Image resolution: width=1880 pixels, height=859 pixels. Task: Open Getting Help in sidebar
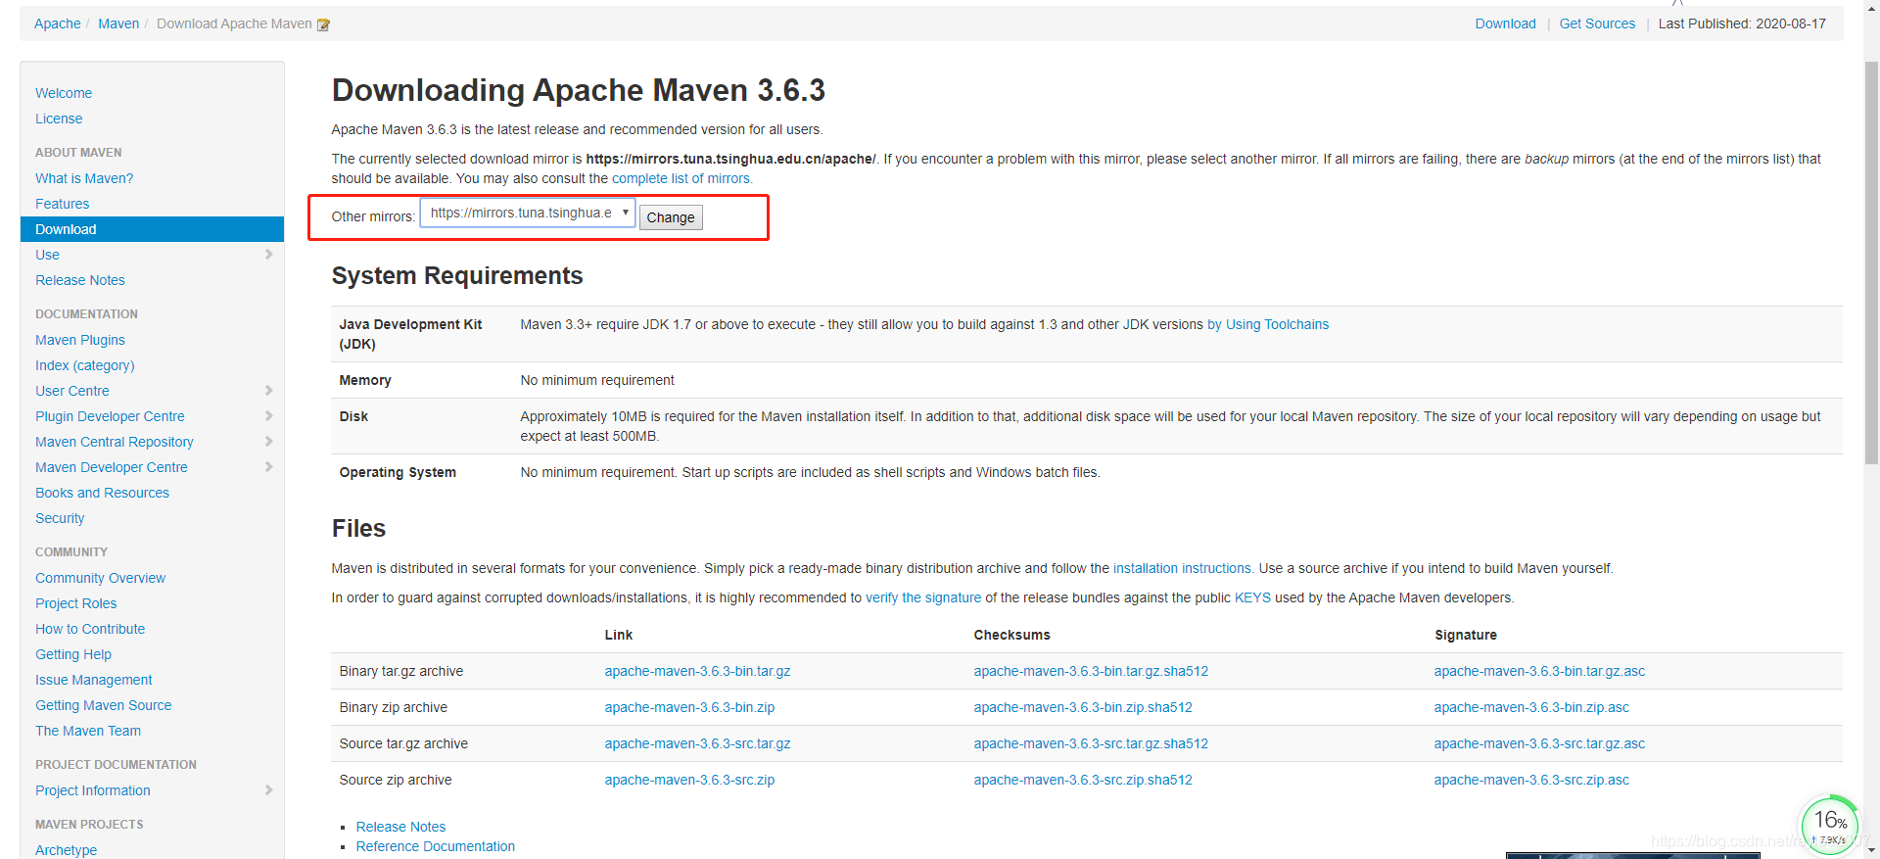pos(73,654)
